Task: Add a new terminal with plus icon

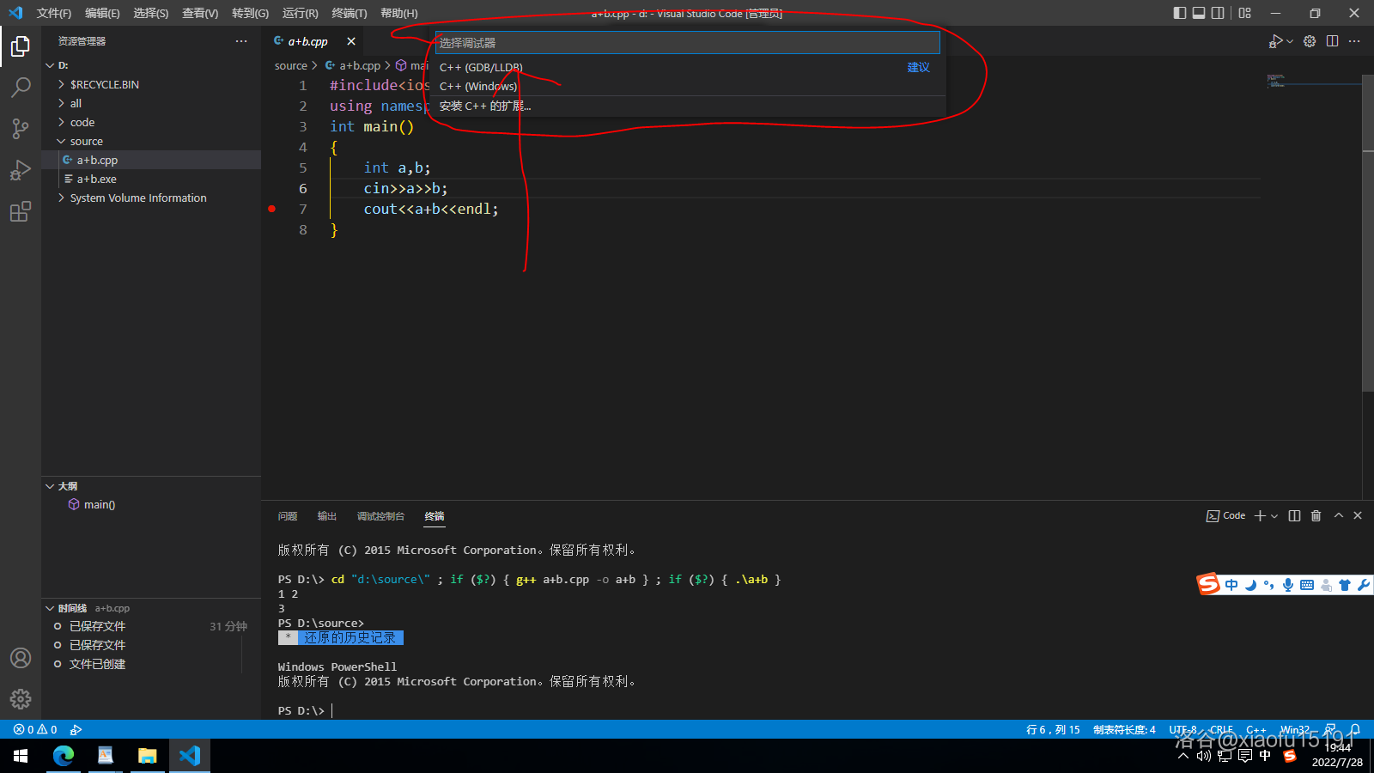Action: [1260, 515]
